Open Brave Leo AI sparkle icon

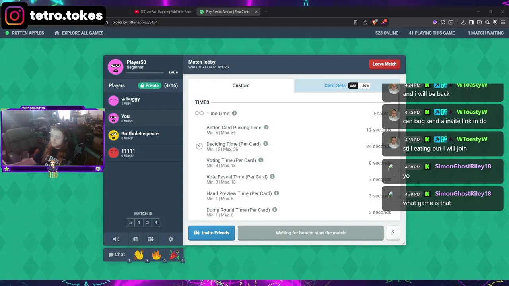(487, 22)
